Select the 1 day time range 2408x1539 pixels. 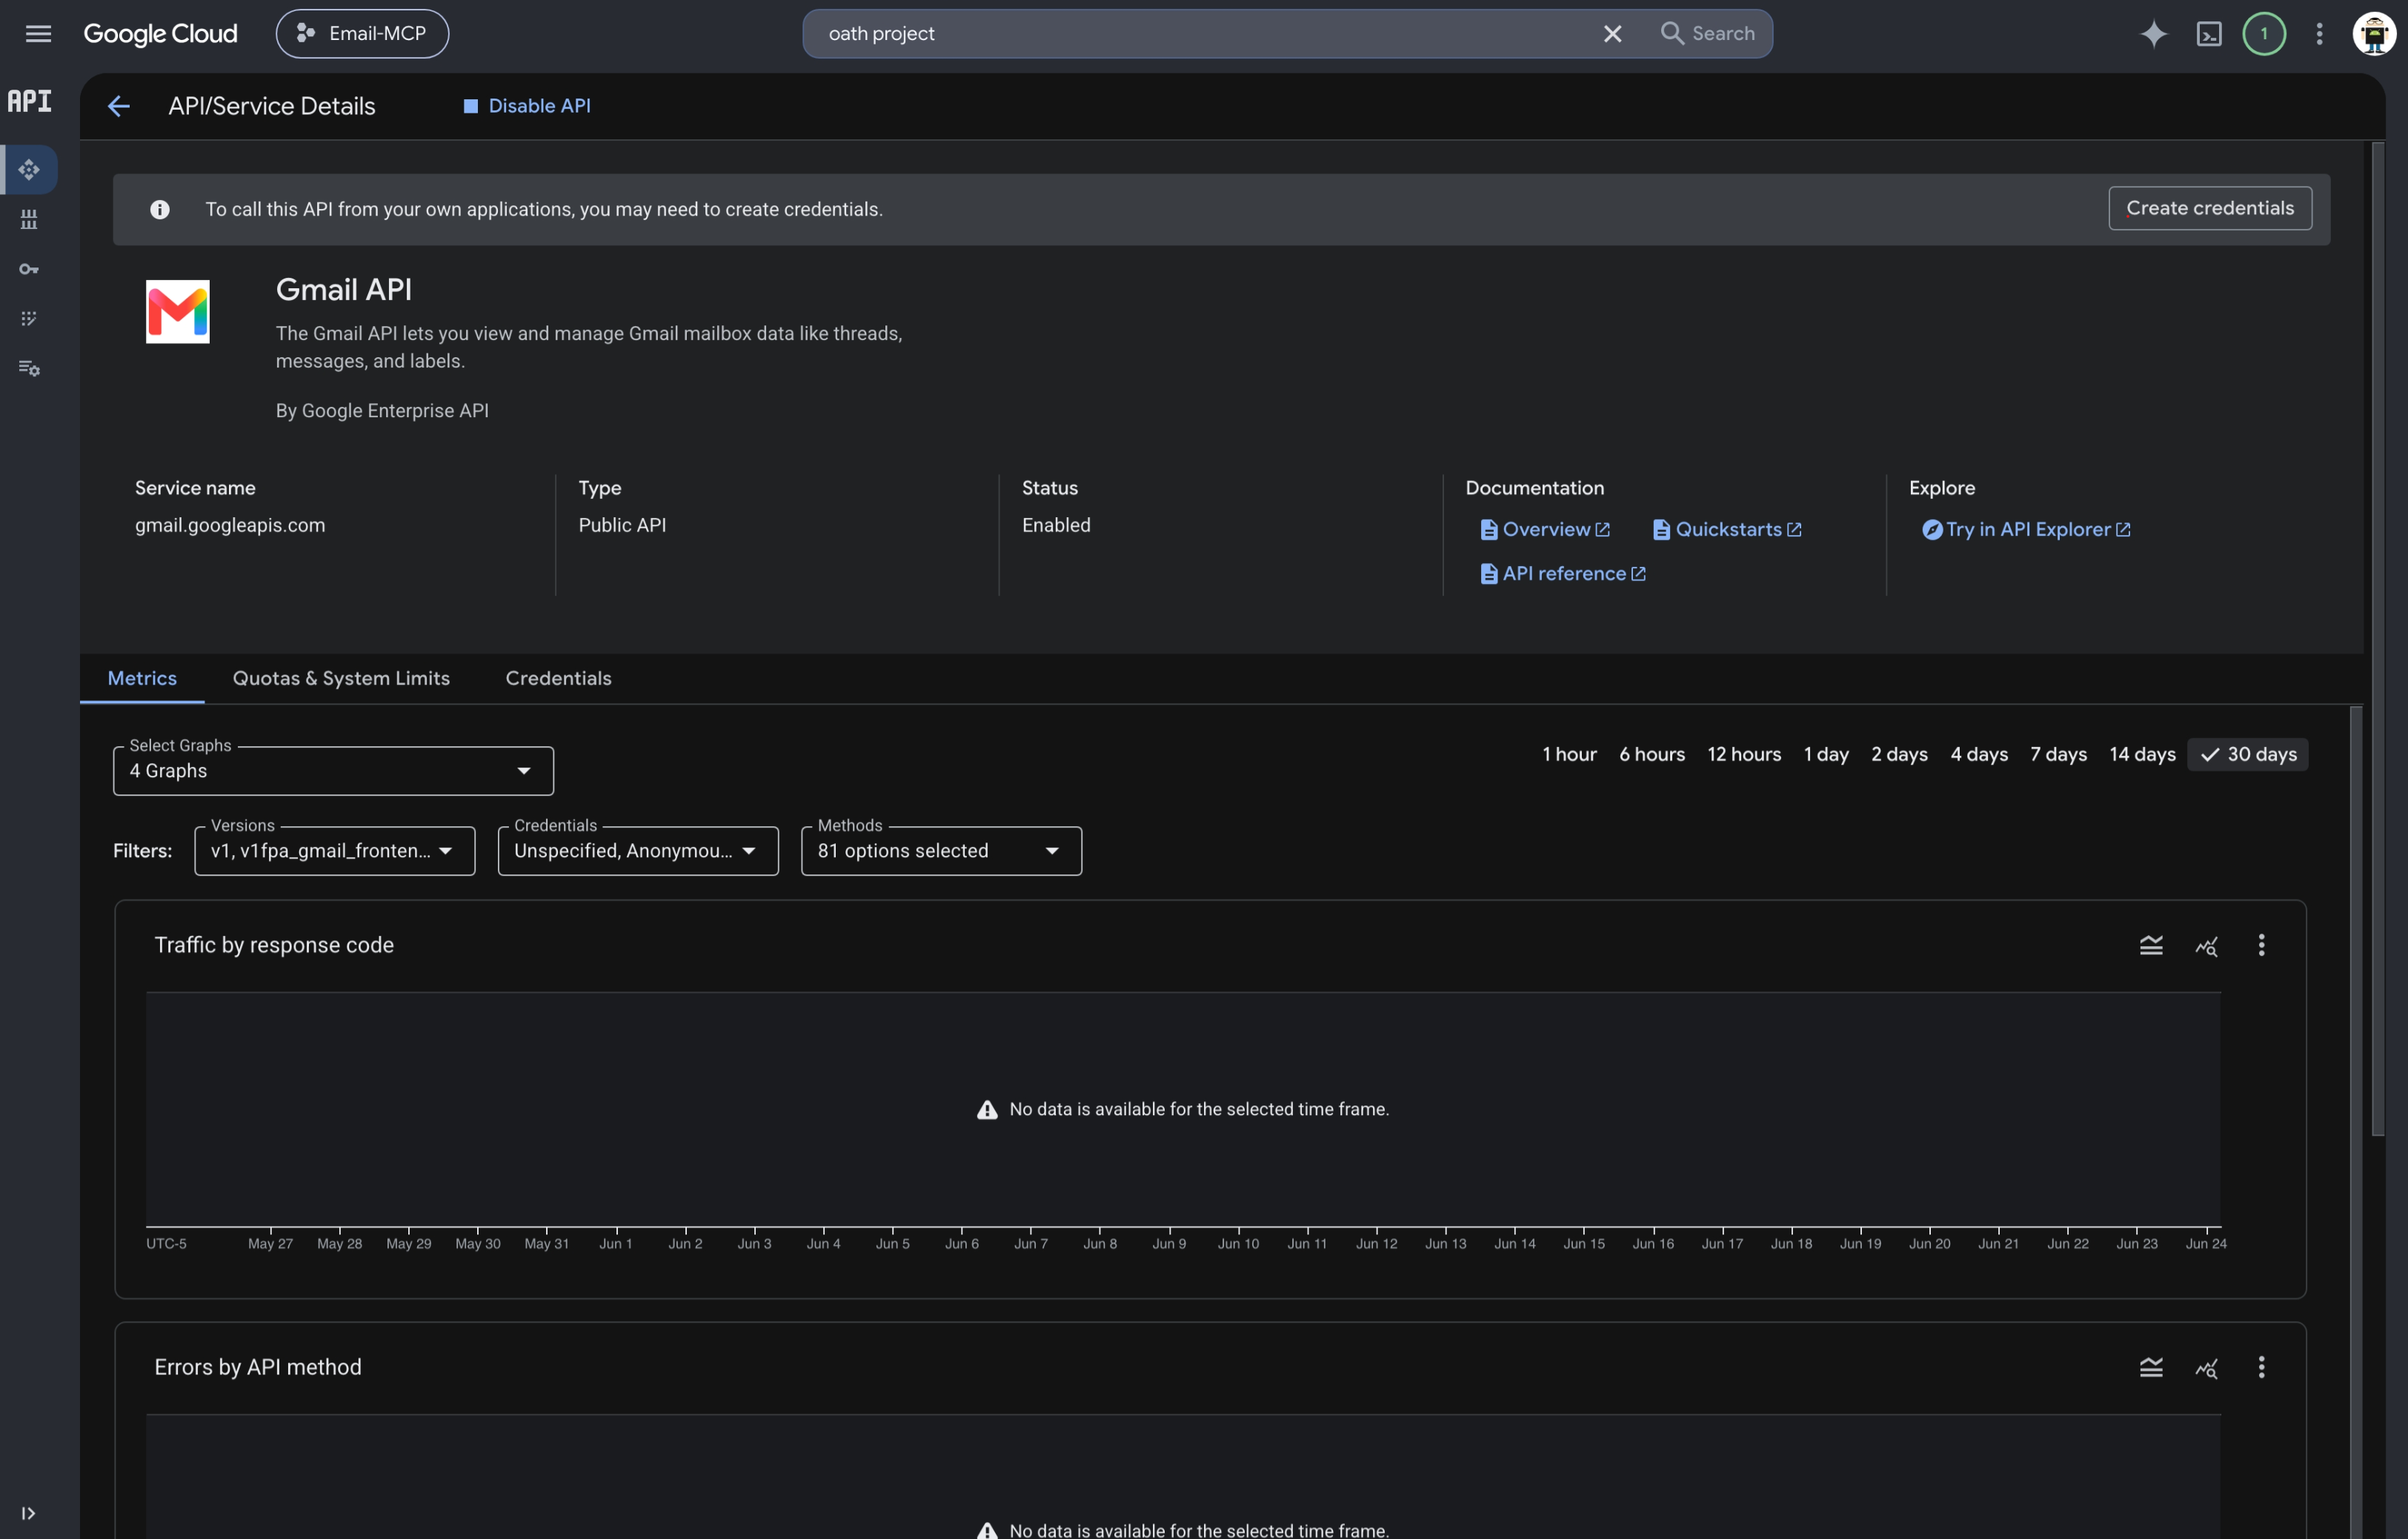point(1826,755)
